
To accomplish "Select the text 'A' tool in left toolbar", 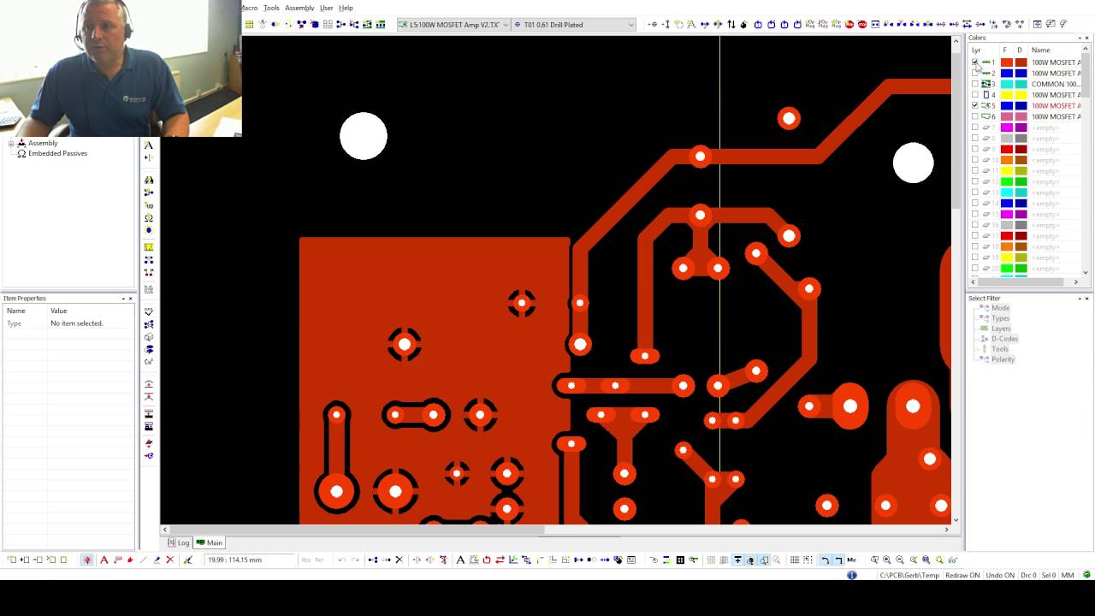I will coord(149,145).
